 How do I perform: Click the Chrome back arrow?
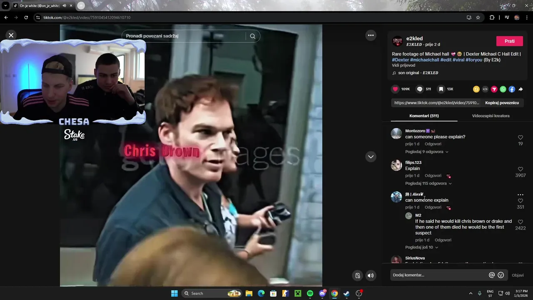pos(6,17)
